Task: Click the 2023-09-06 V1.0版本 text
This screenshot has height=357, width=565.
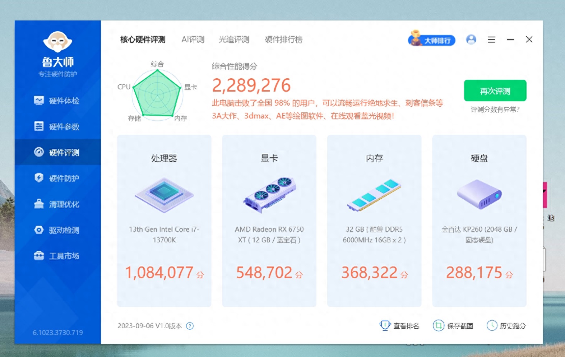Action: click(x=150, y=326)
